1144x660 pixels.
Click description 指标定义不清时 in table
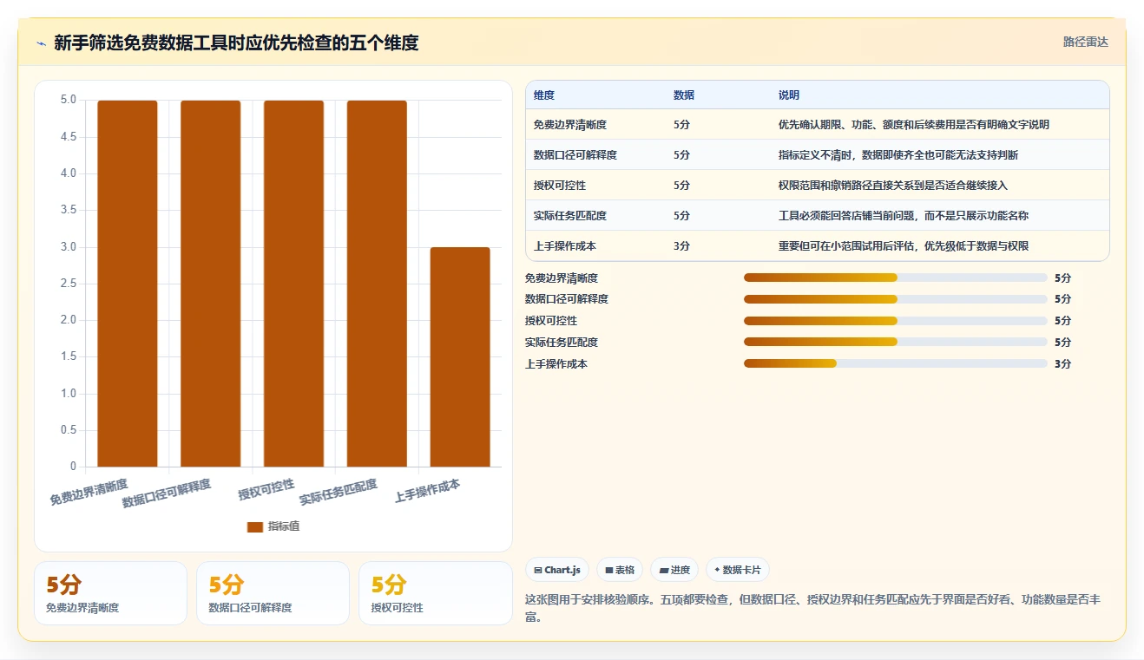(898, 155)
